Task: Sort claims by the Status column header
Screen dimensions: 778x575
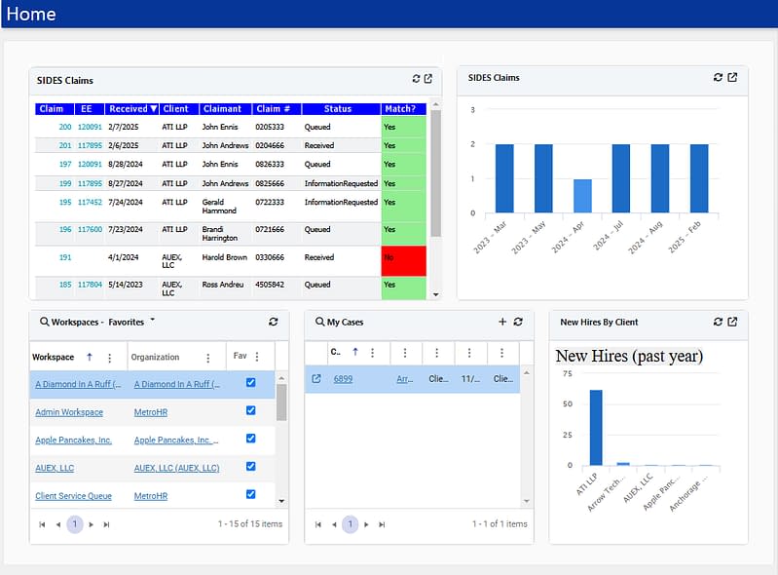Action: pos(338,109)
